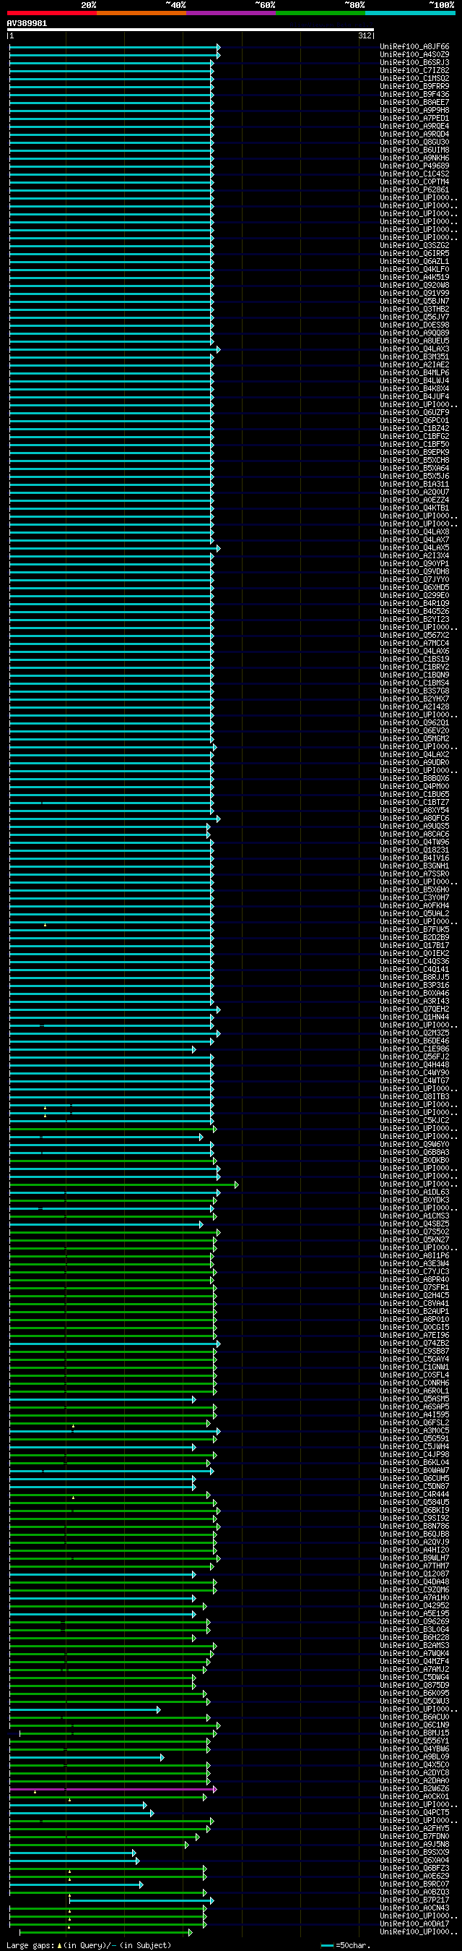Click hit label UniRef100_Q7S502
Viewport: 462px width, 1951px height.
point(414,1231)
